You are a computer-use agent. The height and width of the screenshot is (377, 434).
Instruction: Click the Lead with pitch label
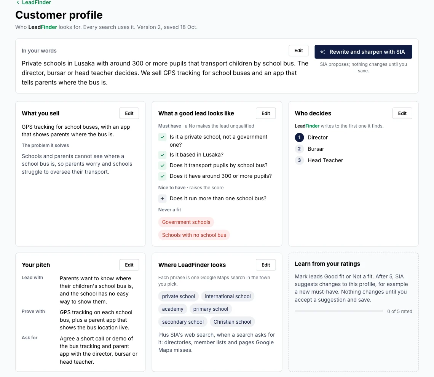tap(32, 278)
